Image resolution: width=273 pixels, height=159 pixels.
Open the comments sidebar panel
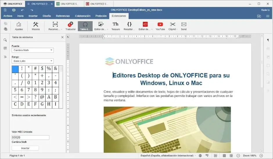(5, 48)
